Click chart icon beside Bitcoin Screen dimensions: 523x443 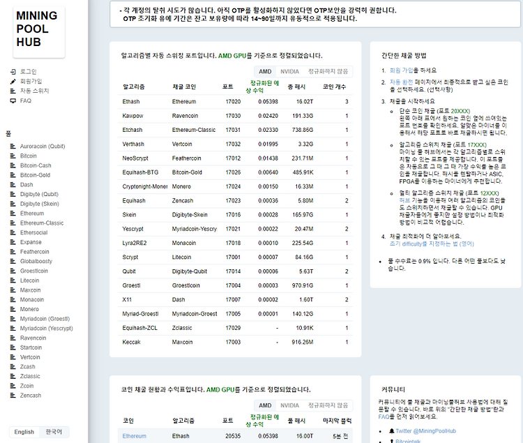pos(13,156)
